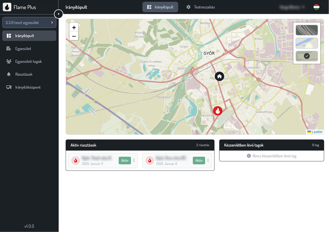The height and width of the screenshot is (232, 329).
Task: Collapse the sidebar with the arrow button
Action: [x=58, y=14]
